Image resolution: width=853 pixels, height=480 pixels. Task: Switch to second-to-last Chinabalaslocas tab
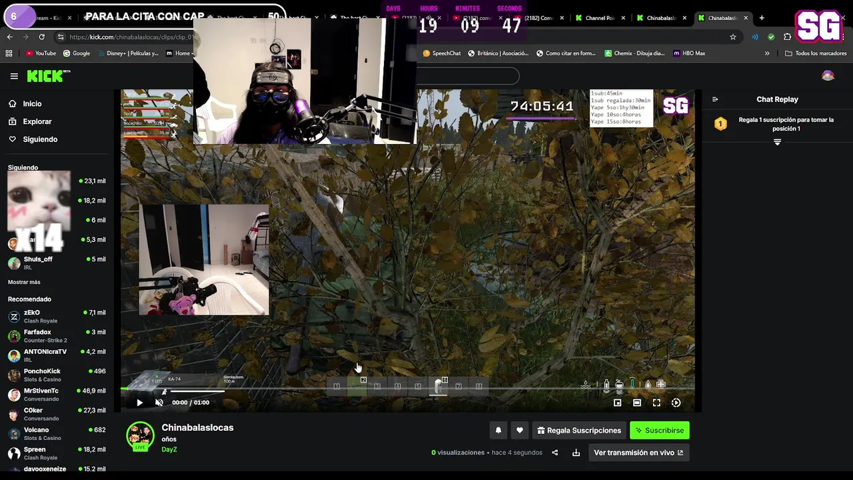coord(660,18)
